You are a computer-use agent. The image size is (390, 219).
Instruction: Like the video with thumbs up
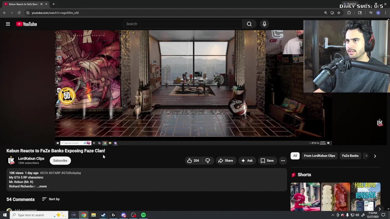click(x=193, y=161)
